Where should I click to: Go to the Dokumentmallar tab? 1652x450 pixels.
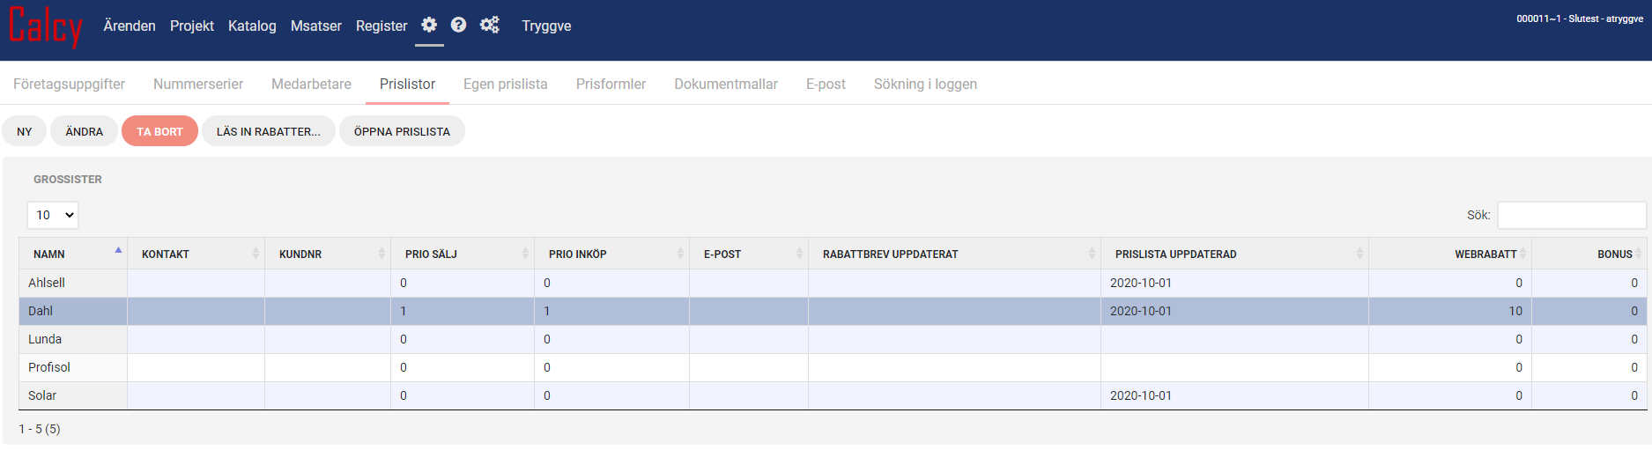725,85
